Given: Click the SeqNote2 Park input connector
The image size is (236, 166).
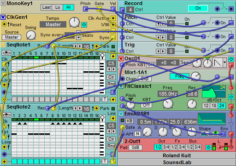Looking at the screenshot, I should 96,108.
